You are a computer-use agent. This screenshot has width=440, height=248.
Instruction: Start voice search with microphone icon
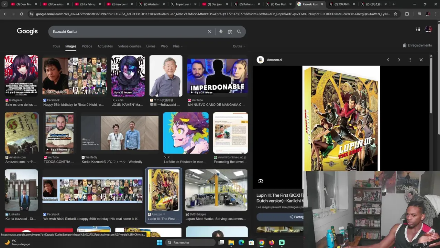click(221, 31)
